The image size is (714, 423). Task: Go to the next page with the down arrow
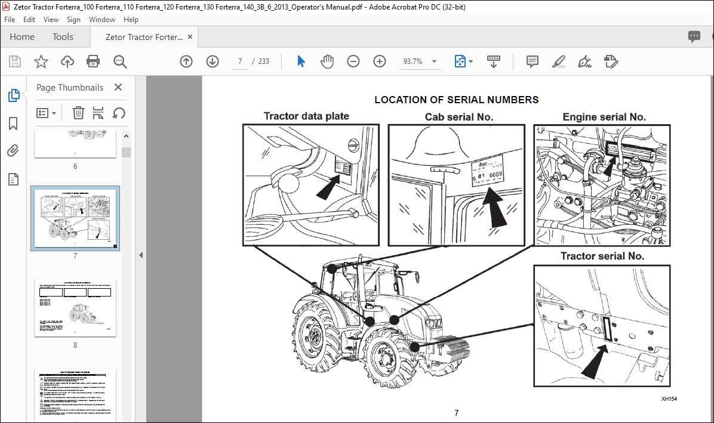pos(212,61)
